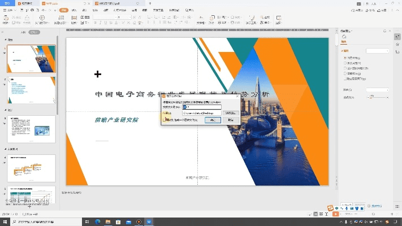Click the Cancel button in the dialog
Viewport: 402px width, 226px height.
230,120
